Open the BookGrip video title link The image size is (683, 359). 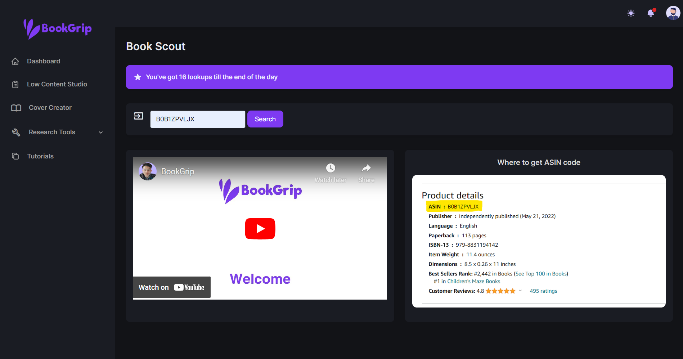178,171
